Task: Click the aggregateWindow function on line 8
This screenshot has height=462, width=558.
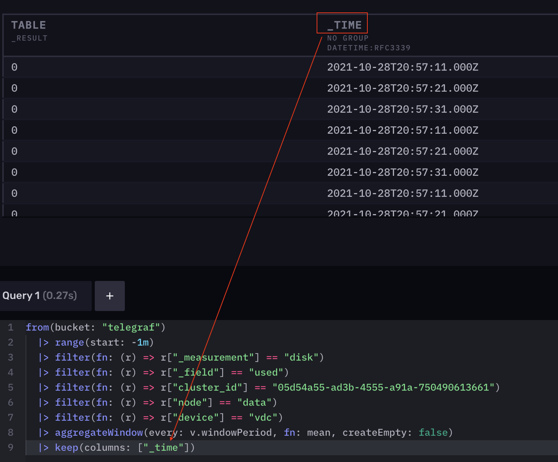Action: click(99, 432)
